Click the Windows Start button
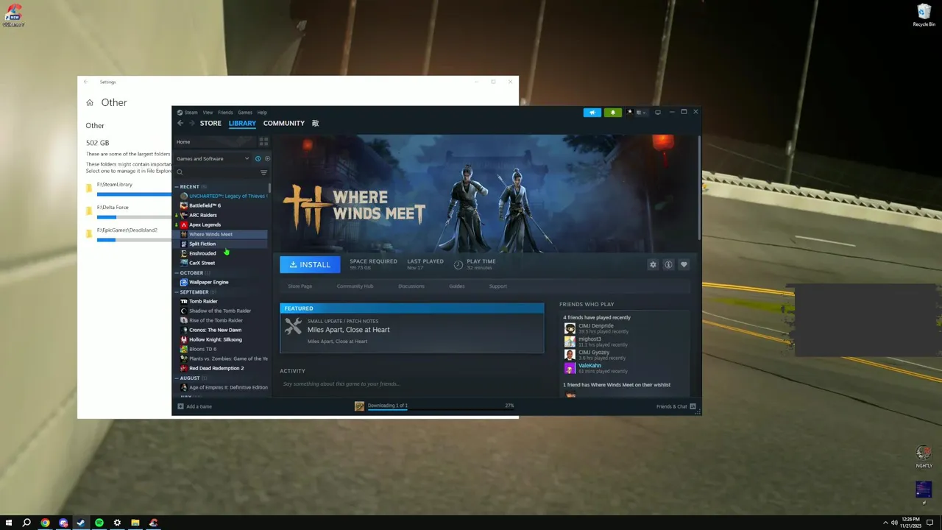The width and height of the screenshot is (942, 530). pos(9,523)
